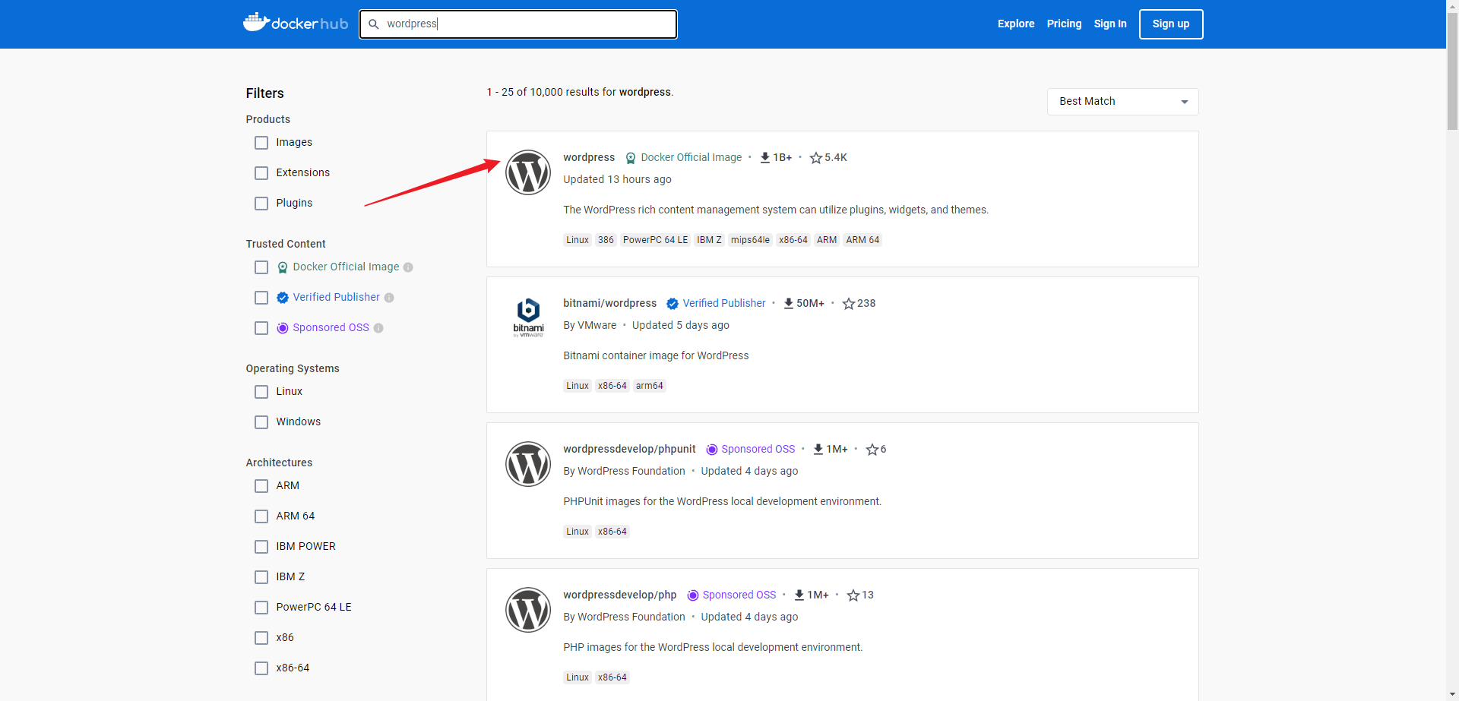Enable the Verified Publisher filter checkbox
This screenshot has height=701, width=1459.
pos(261,298)
